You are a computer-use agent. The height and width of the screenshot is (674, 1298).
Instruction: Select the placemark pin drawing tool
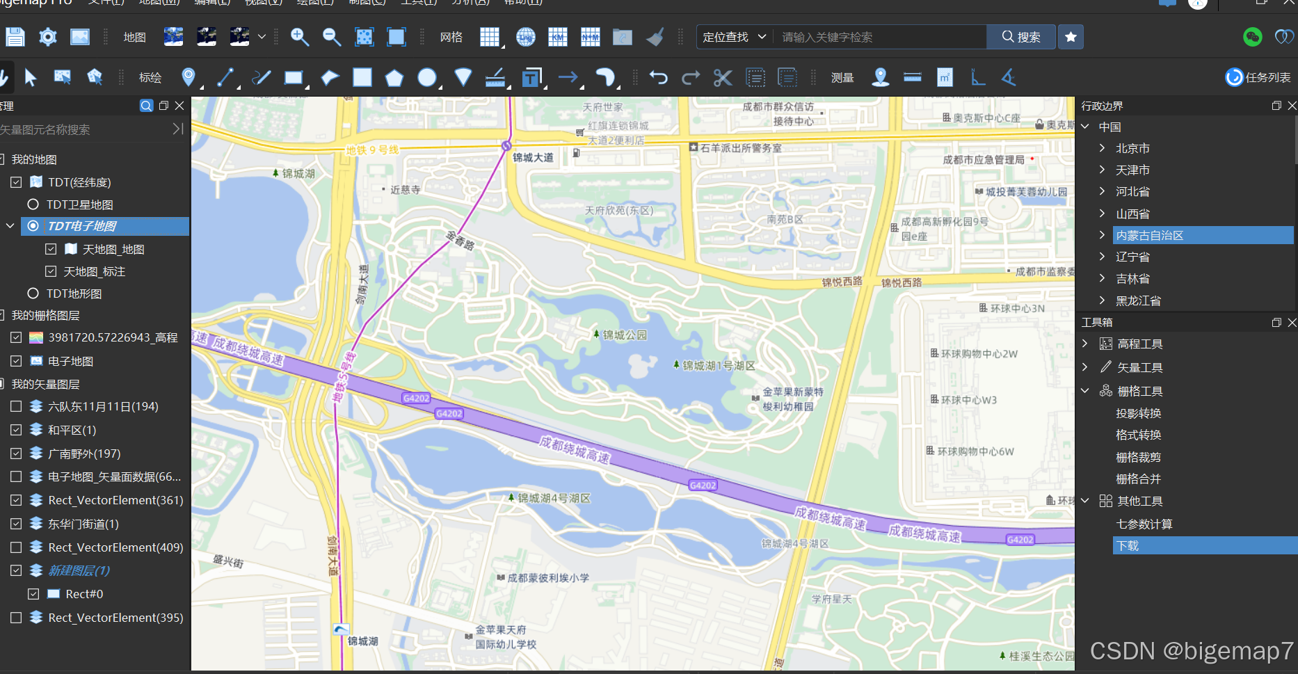coord(188,77)
